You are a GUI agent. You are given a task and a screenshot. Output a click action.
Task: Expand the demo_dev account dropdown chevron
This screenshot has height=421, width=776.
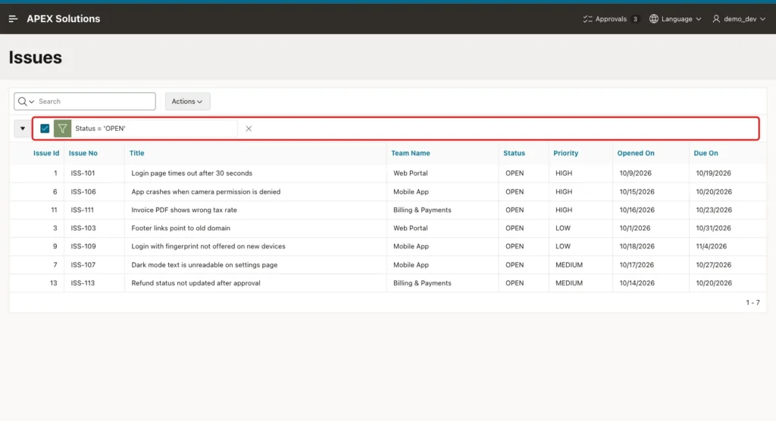coord(762,19)
